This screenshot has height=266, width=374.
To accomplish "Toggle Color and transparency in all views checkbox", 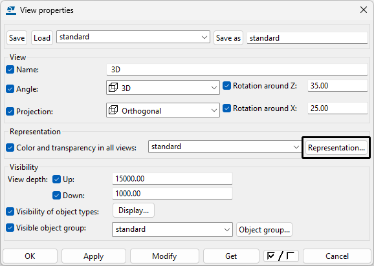I will (x=10, y=147).
